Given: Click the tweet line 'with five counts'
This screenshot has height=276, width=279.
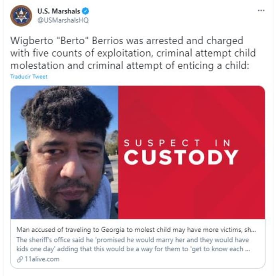Looking at the screenshot, I should [133, 53].
